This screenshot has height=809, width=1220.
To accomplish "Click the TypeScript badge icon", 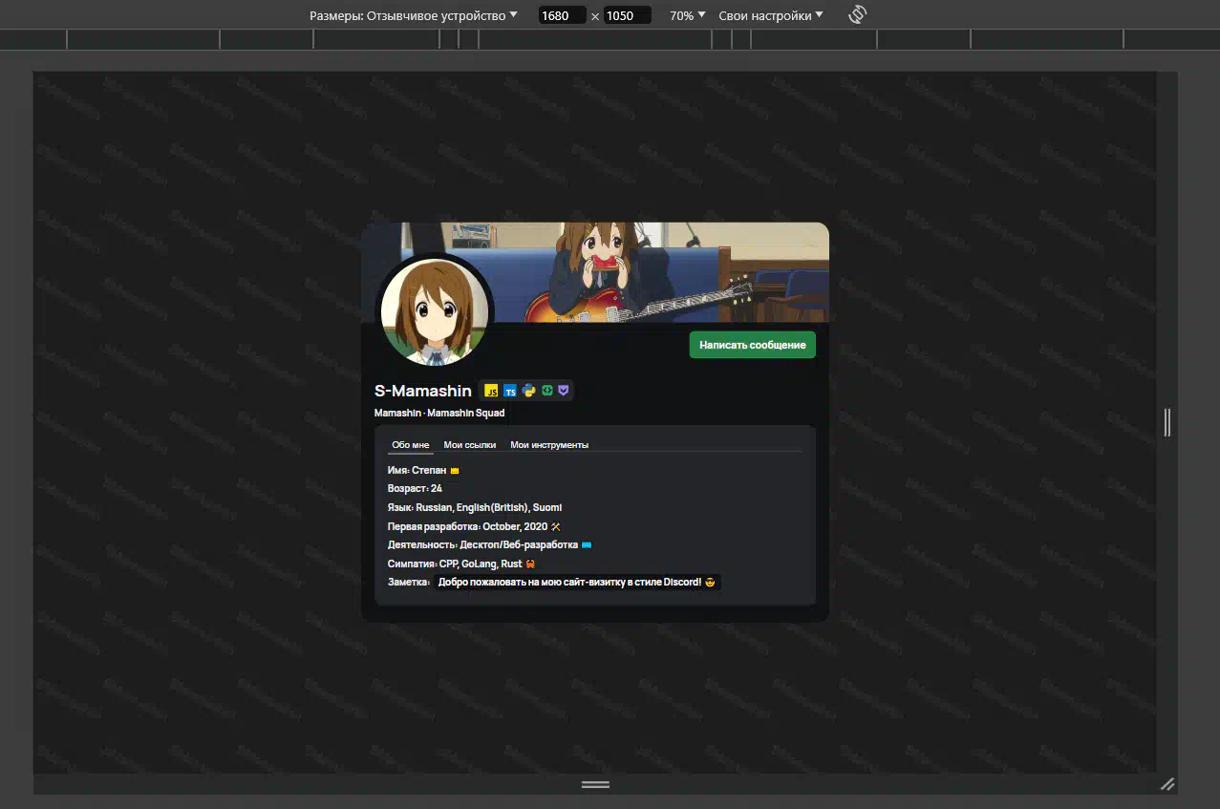I will (x=510, y=391).
